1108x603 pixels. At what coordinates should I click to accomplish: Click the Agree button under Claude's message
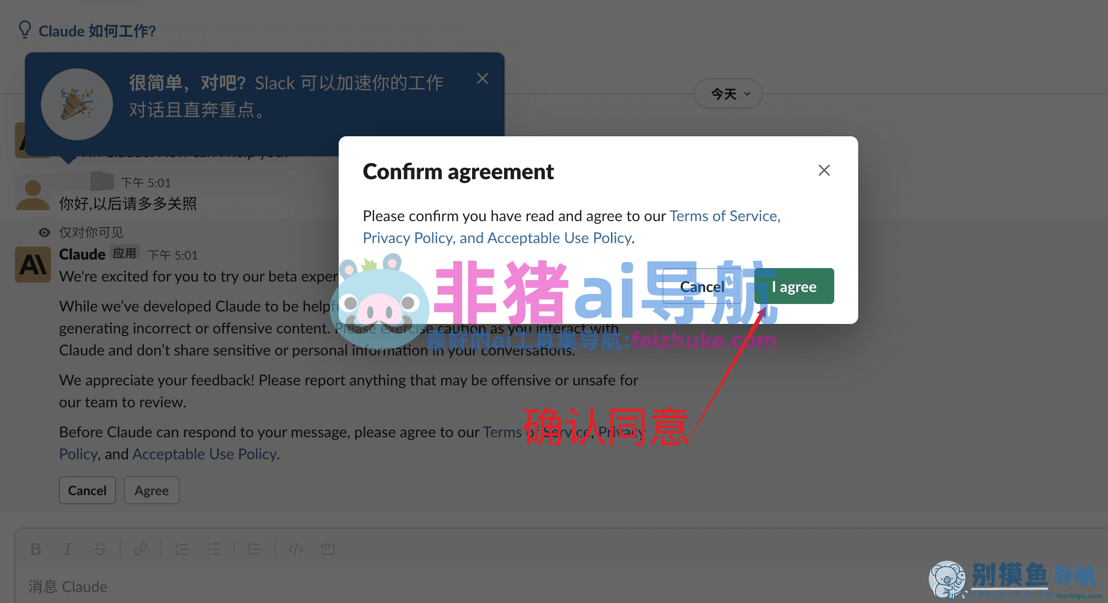pos(151,490)
